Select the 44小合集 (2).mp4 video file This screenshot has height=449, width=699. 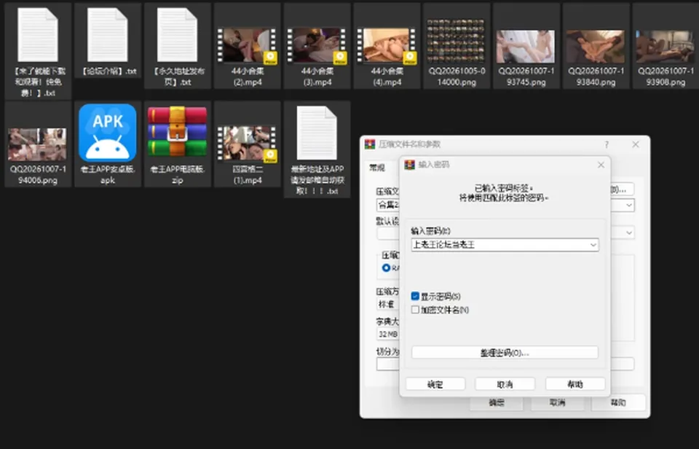[248, 45]
